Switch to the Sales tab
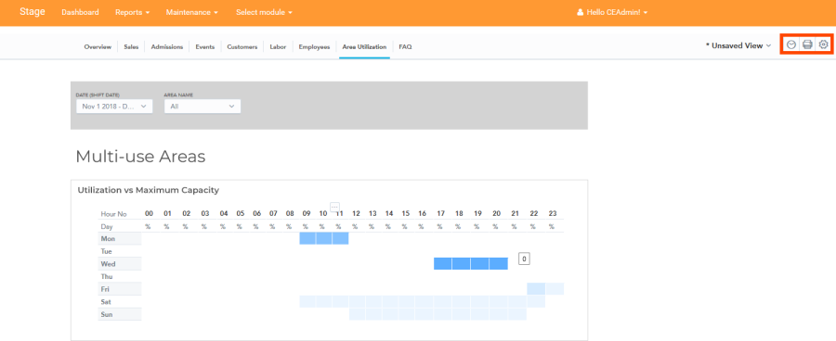Screen dimensions: 836x341 click(131, 47)
